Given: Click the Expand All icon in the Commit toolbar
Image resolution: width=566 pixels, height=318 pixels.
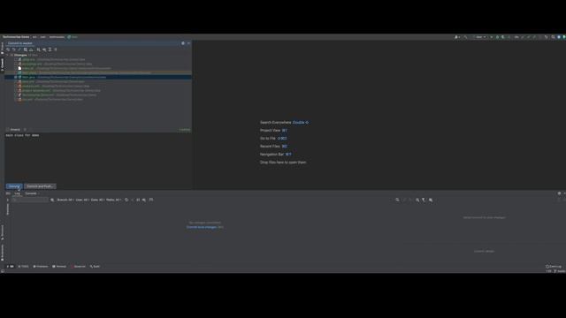Looking at the screenshot, I should click(x=50, y=49).
